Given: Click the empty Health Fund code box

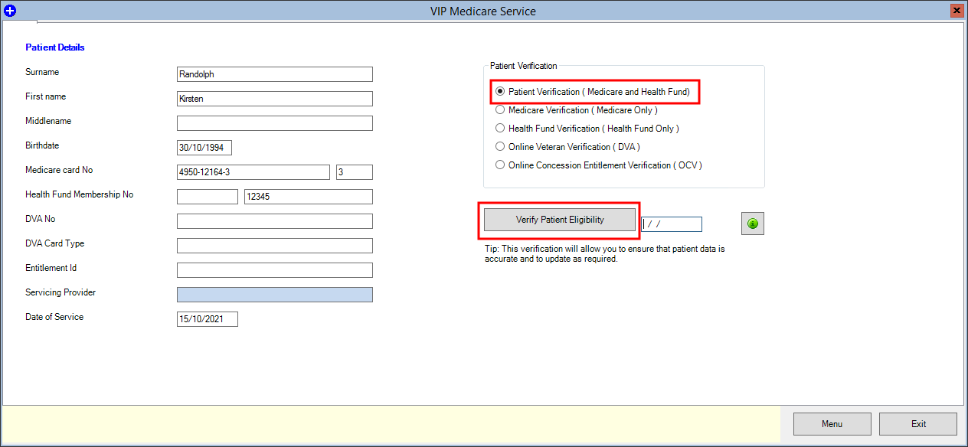Looking at the screenshot, I should pos(208,197).
